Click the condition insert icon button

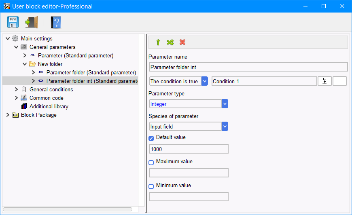point(324,81)
